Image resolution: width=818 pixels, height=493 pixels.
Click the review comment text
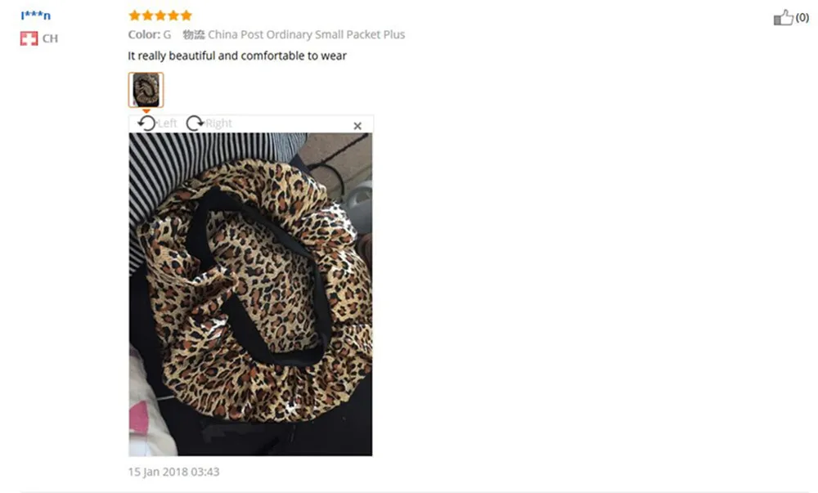pyautogui.click(x=237, y=56)
